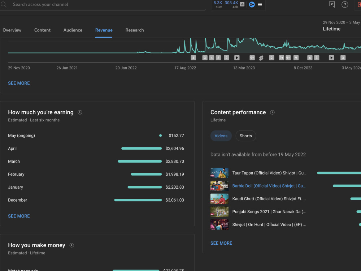
Task: Open the hamburger menu in the stats widget
Action: point(260,4)
